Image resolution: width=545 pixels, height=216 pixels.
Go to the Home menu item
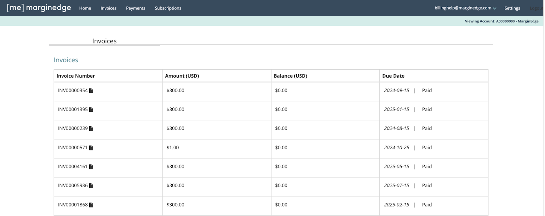85,8
